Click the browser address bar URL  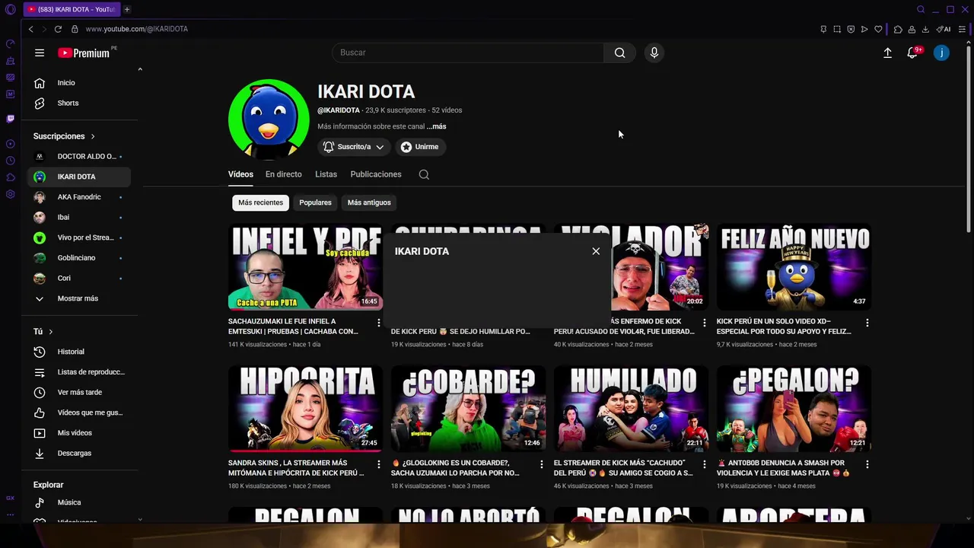pos(136,29)
